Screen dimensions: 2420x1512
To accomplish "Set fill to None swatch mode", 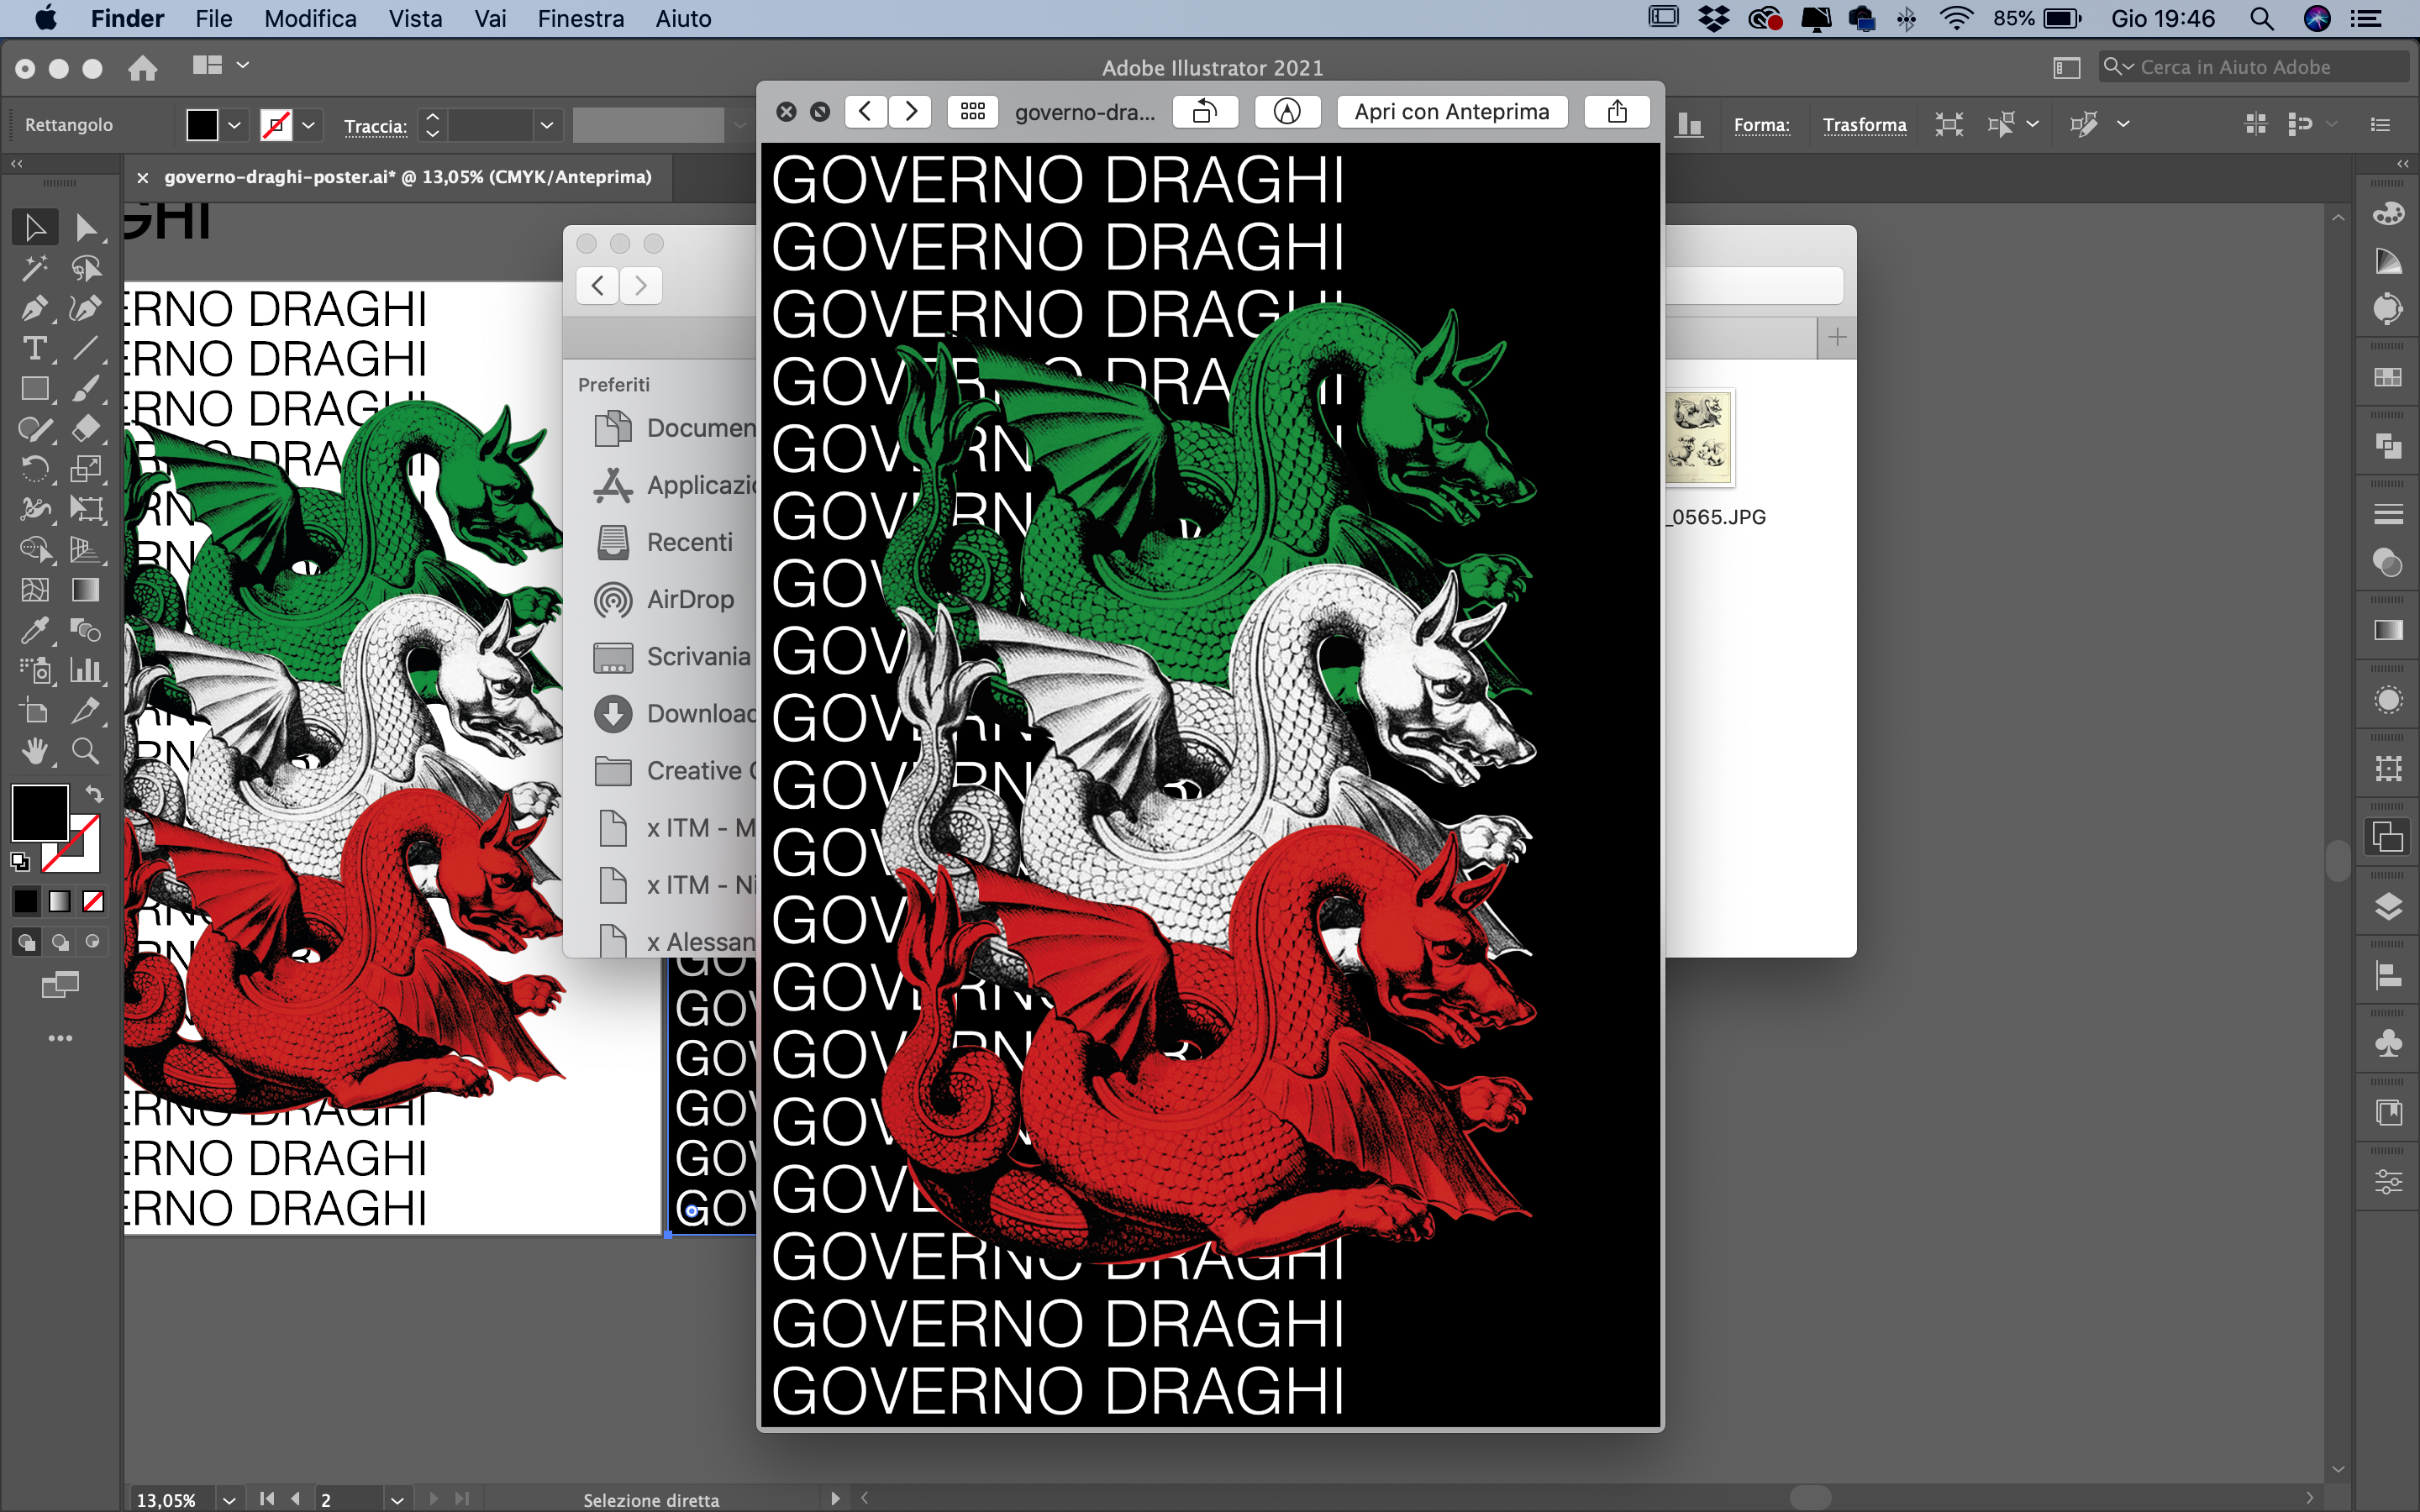I will click(x=93, y=902).
